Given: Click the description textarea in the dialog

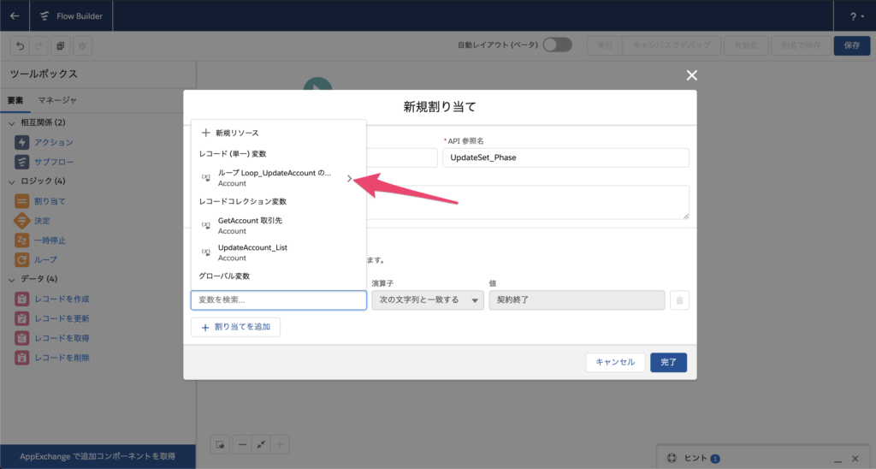Looking at the screenshot, I should coord(528,202).
